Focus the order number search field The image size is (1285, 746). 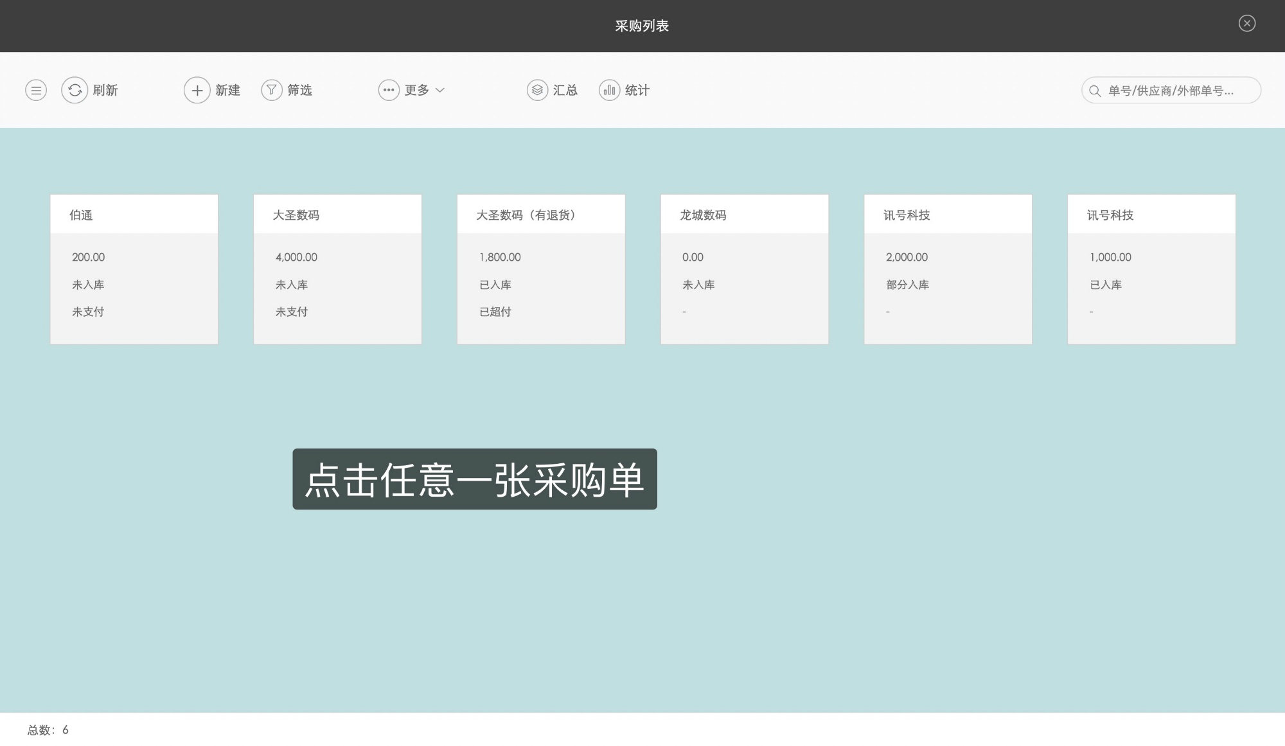coord(1176,91)
